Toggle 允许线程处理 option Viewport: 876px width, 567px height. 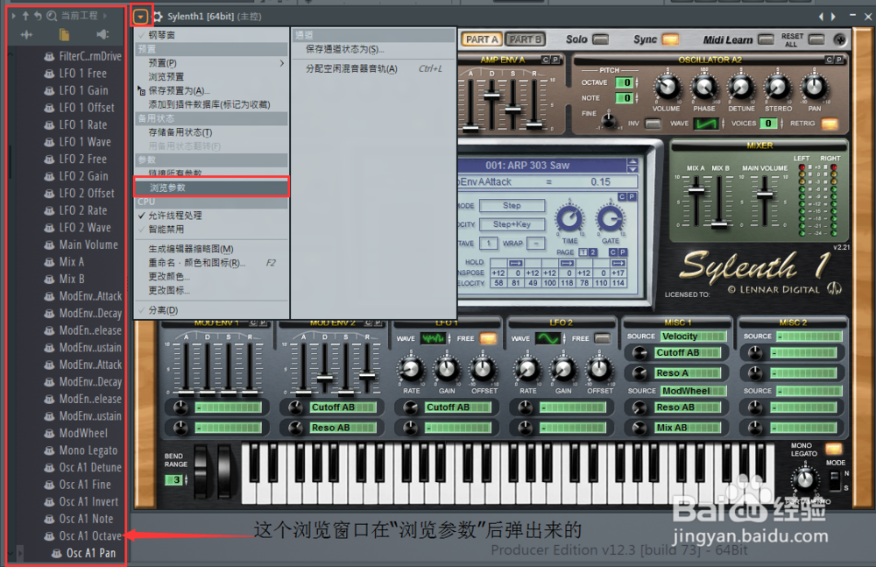tap(211, 216)
